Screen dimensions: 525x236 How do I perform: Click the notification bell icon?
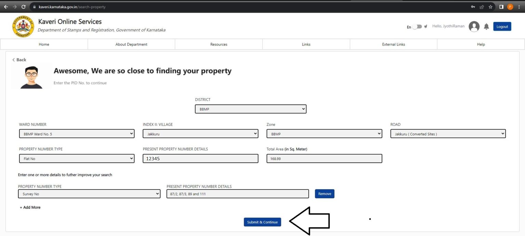coord(486,27)
